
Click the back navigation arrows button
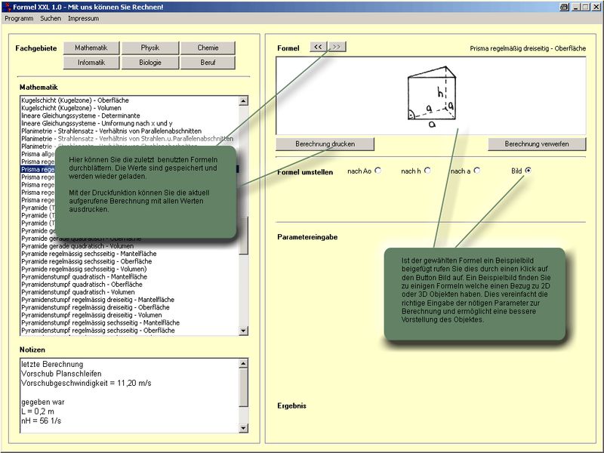click(x=318, y=47)
